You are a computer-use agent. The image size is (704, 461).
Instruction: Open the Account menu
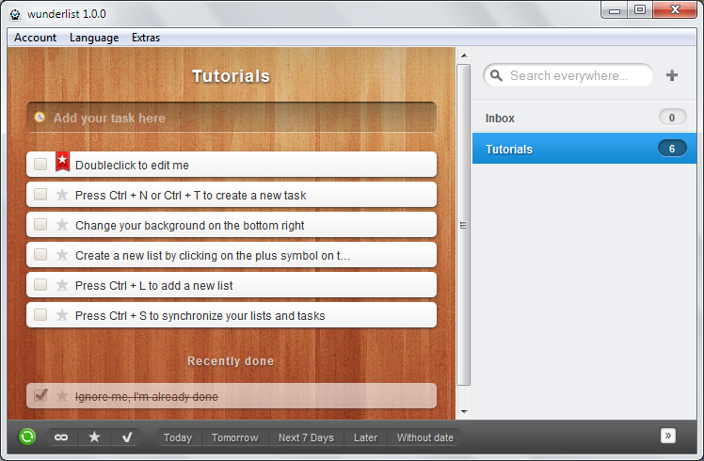pyautogui.click(x=35, y=38)
